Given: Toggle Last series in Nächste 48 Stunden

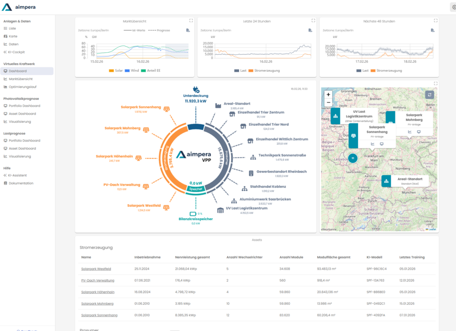Looking at the screenshot, I should pos(362,71).
